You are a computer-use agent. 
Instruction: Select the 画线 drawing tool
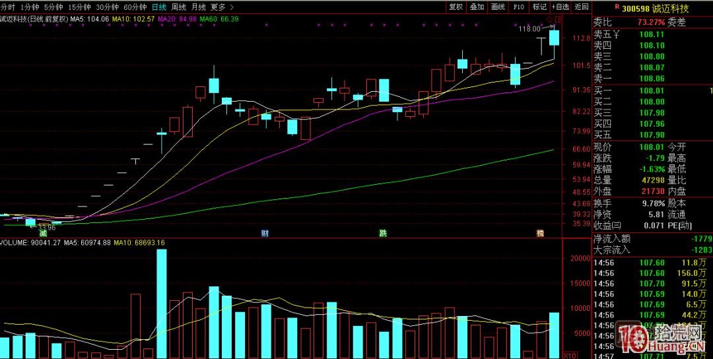pos(498,7)
